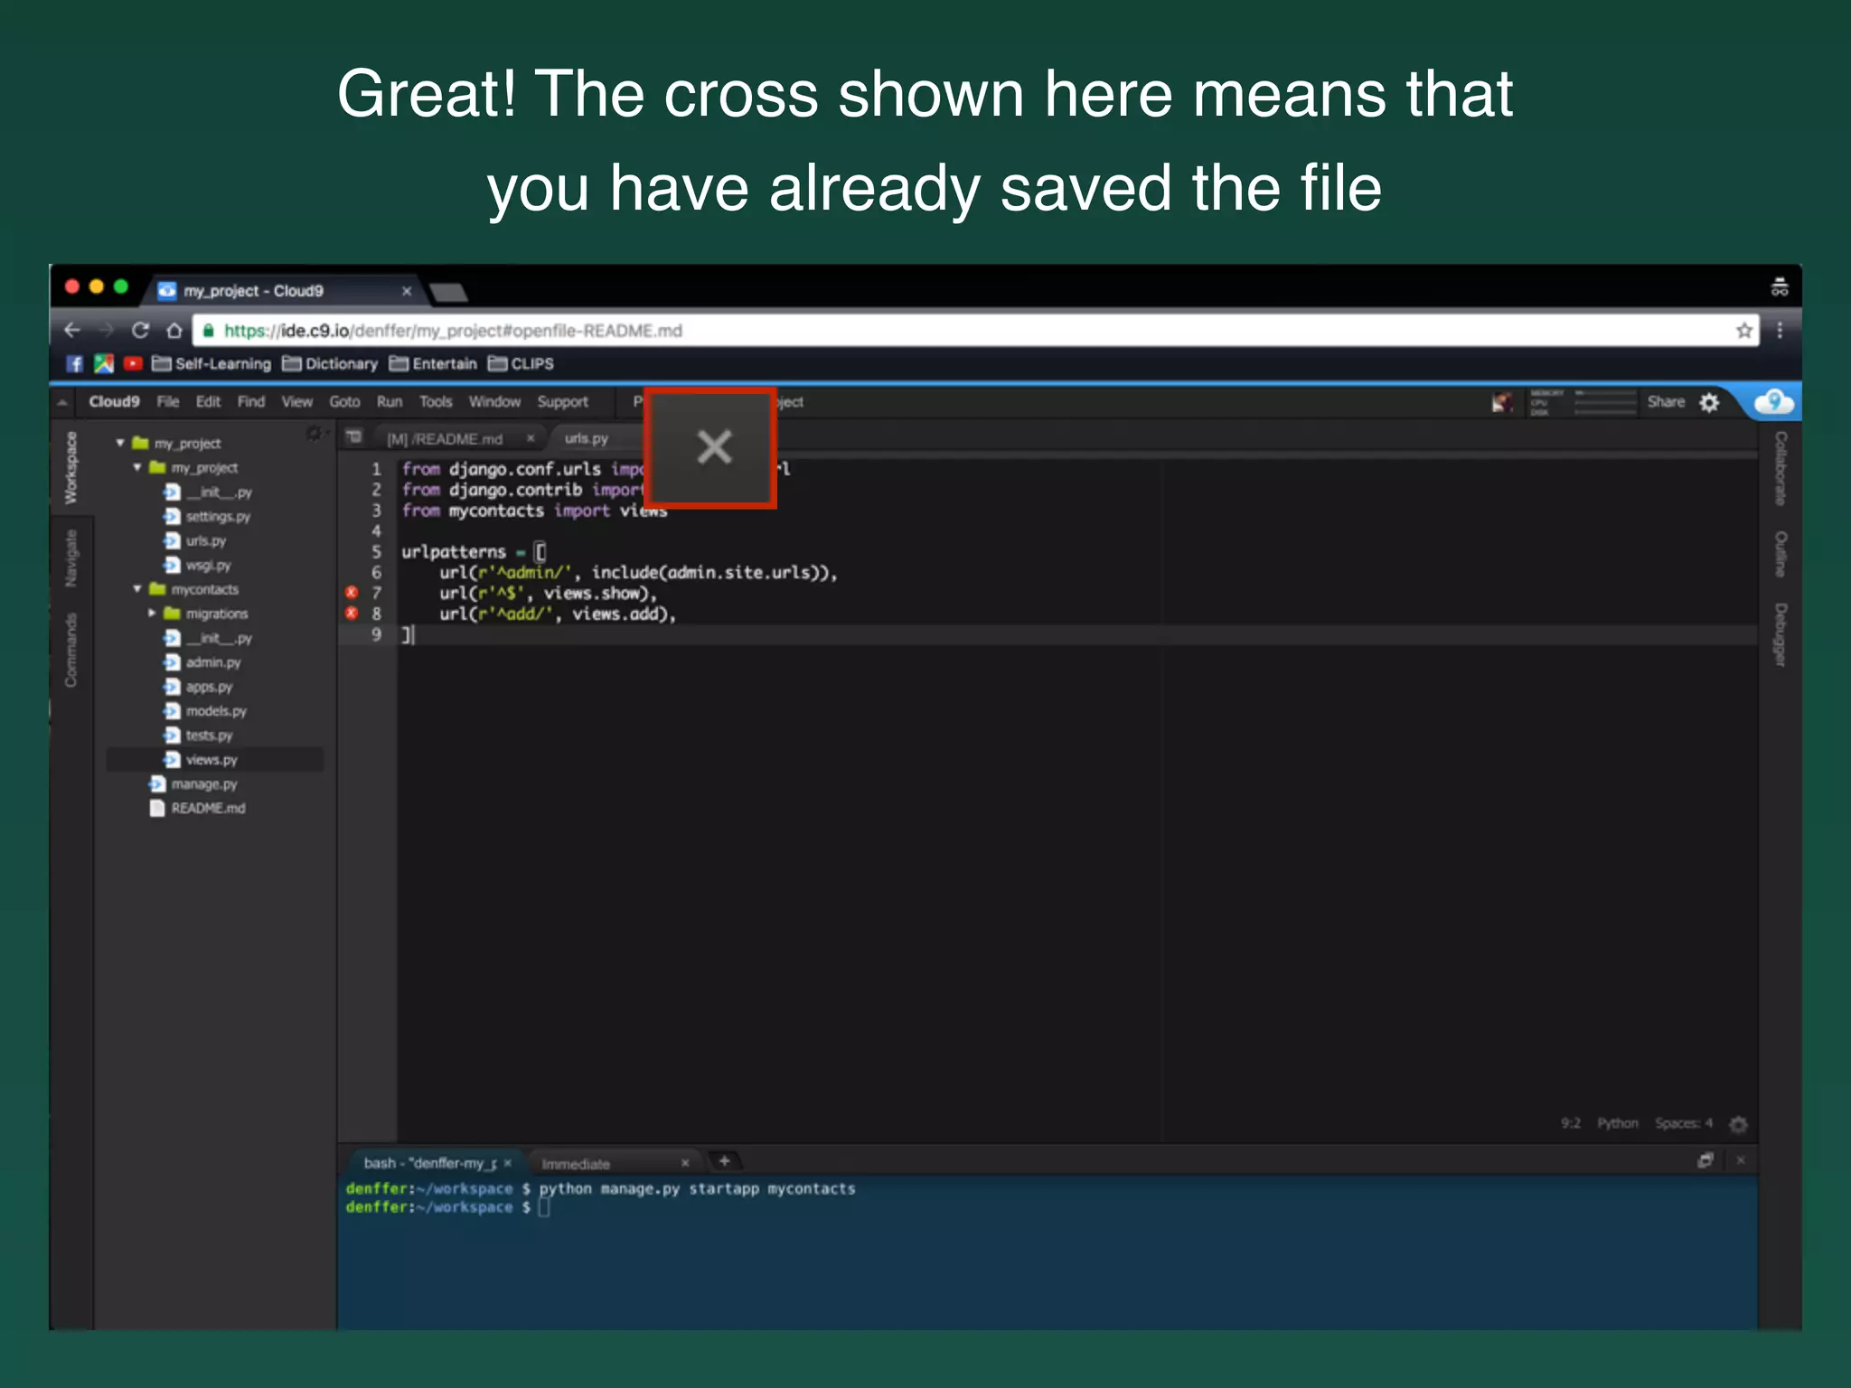Open settings.py in the file tree
The image size is (1851, 1388).
pyautogui.click(x=217, y=517)
